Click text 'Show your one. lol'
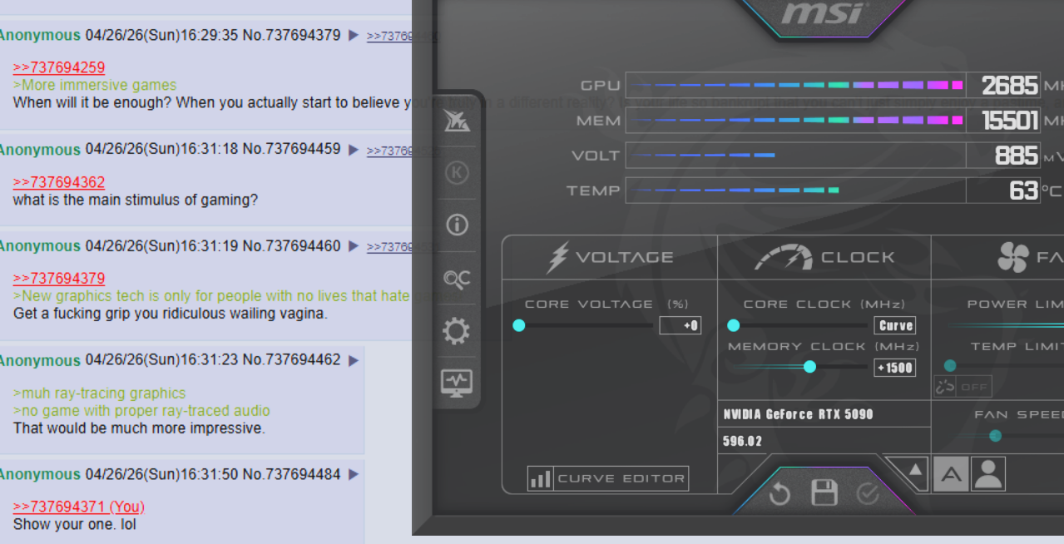Viewport: 1064px width, 544px height. pyautogui.click(x=74, y=525)
